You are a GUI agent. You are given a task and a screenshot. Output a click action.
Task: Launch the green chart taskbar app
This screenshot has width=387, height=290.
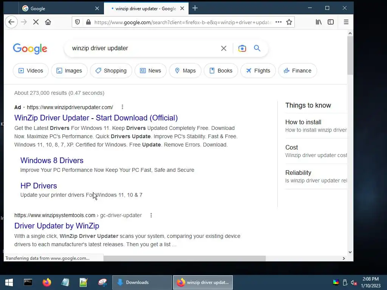[x=84, y=282]
